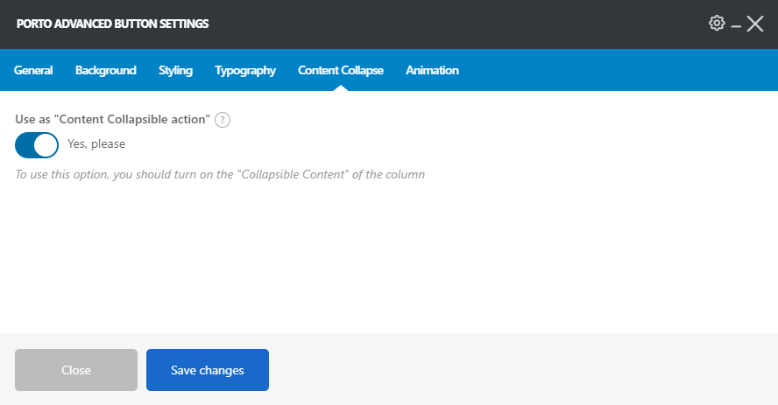Open the Background tab
Screen dimensions: 778x405
(105, 70)
